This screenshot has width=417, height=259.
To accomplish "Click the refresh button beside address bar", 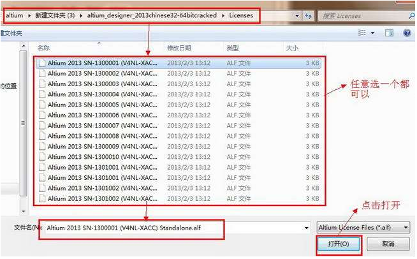I will (308, 16).
